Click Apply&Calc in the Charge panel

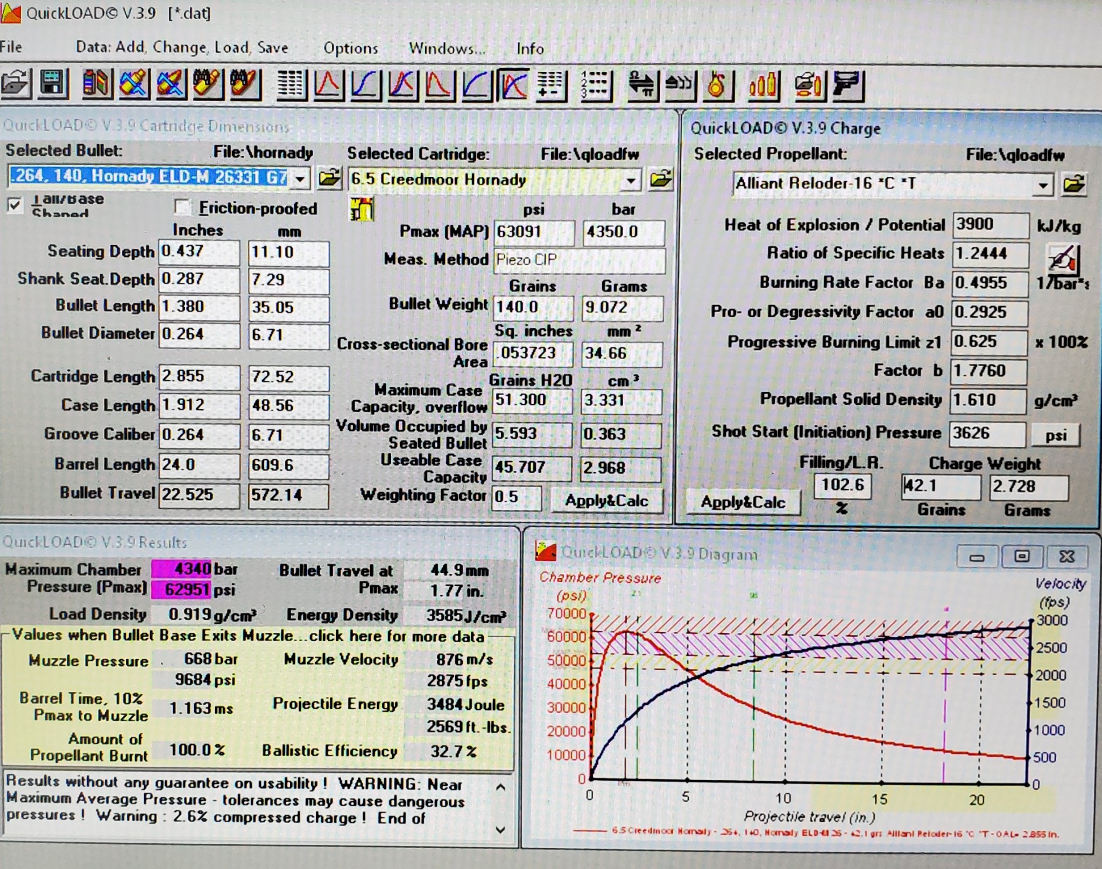click(x=743, y=502)
